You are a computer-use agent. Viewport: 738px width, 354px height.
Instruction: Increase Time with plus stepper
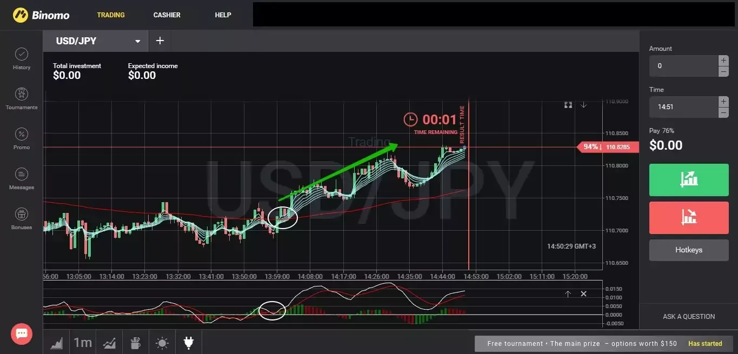point(723,102)
